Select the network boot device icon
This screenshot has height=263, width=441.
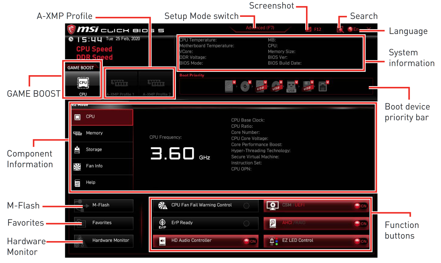323,86
